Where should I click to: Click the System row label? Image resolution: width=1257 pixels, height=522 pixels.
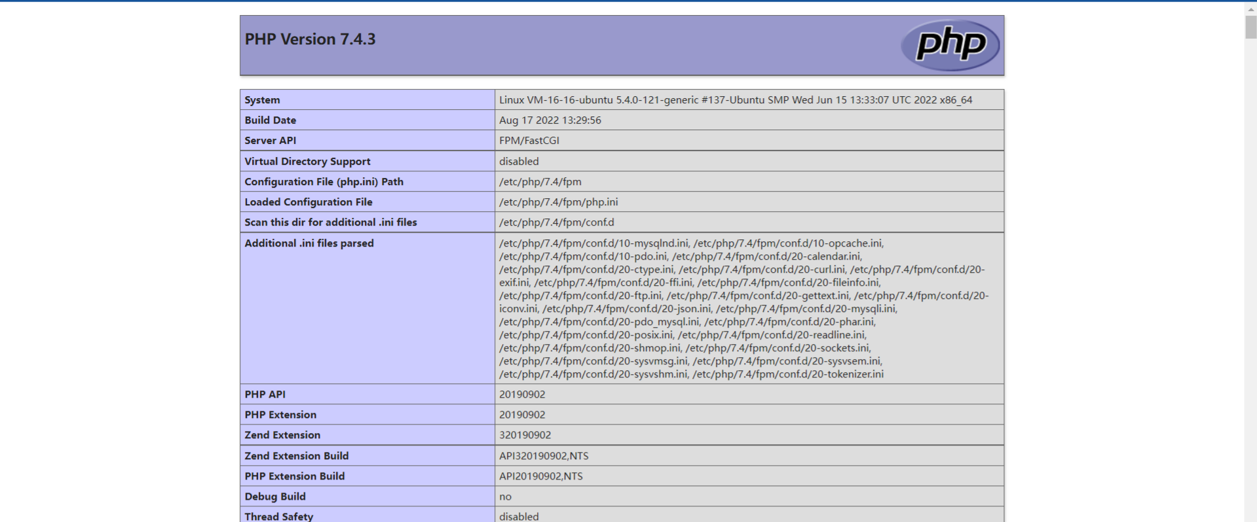click(x=262, y=100)
